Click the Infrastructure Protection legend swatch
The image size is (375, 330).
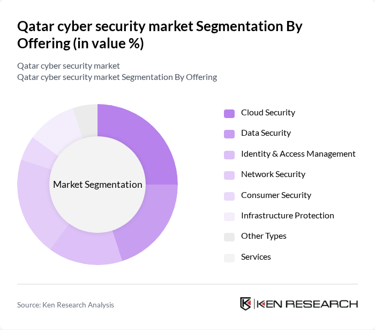(229, 216)
